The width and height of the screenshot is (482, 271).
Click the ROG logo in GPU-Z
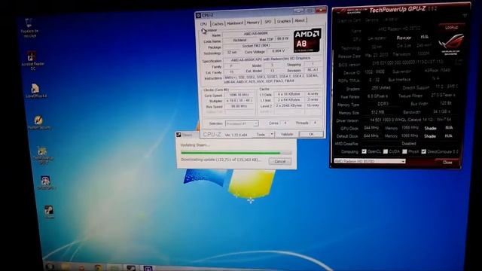click(x=451, y=44)
